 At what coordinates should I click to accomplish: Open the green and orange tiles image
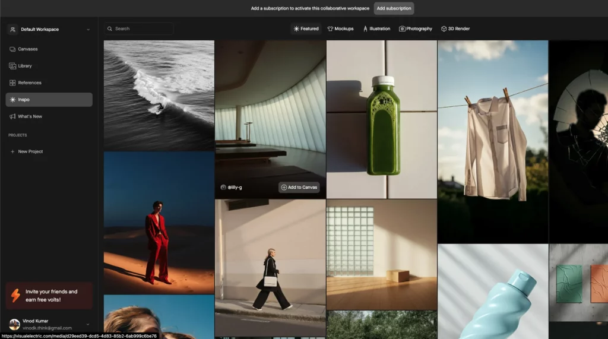[578, 283]
